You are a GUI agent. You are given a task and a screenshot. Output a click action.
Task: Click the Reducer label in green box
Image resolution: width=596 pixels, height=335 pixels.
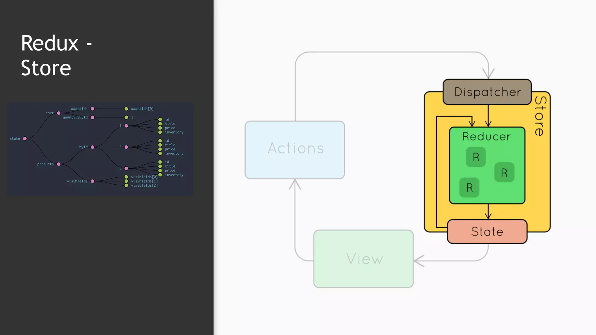pos(487,136)
